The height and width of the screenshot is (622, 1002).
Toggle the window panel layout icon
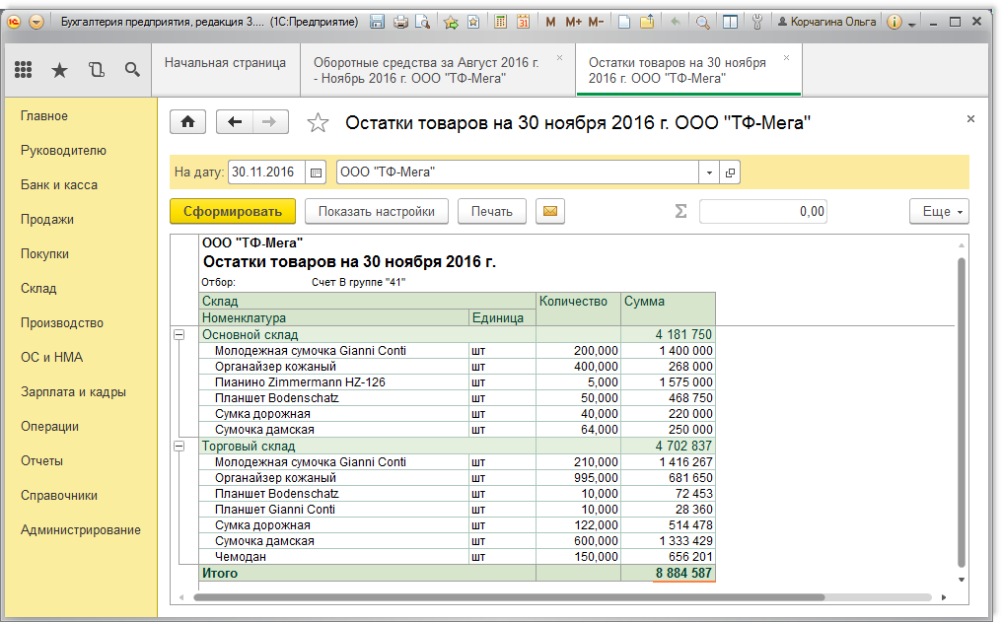730,22
